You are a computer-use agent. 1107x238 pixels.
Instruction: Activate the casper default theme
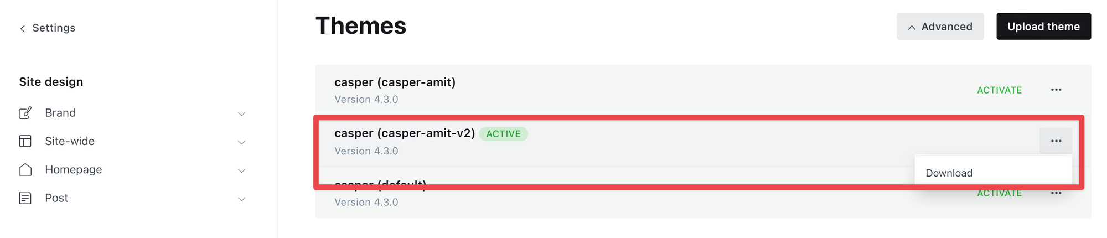[999, 193]
